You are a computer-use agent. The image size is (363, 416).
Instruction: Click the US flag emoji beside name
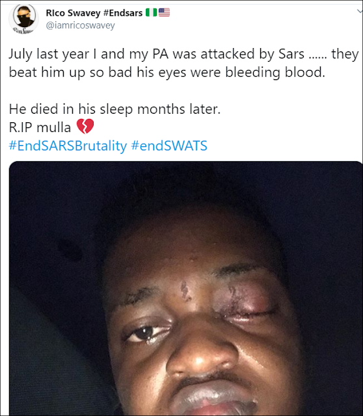point(164,12)
